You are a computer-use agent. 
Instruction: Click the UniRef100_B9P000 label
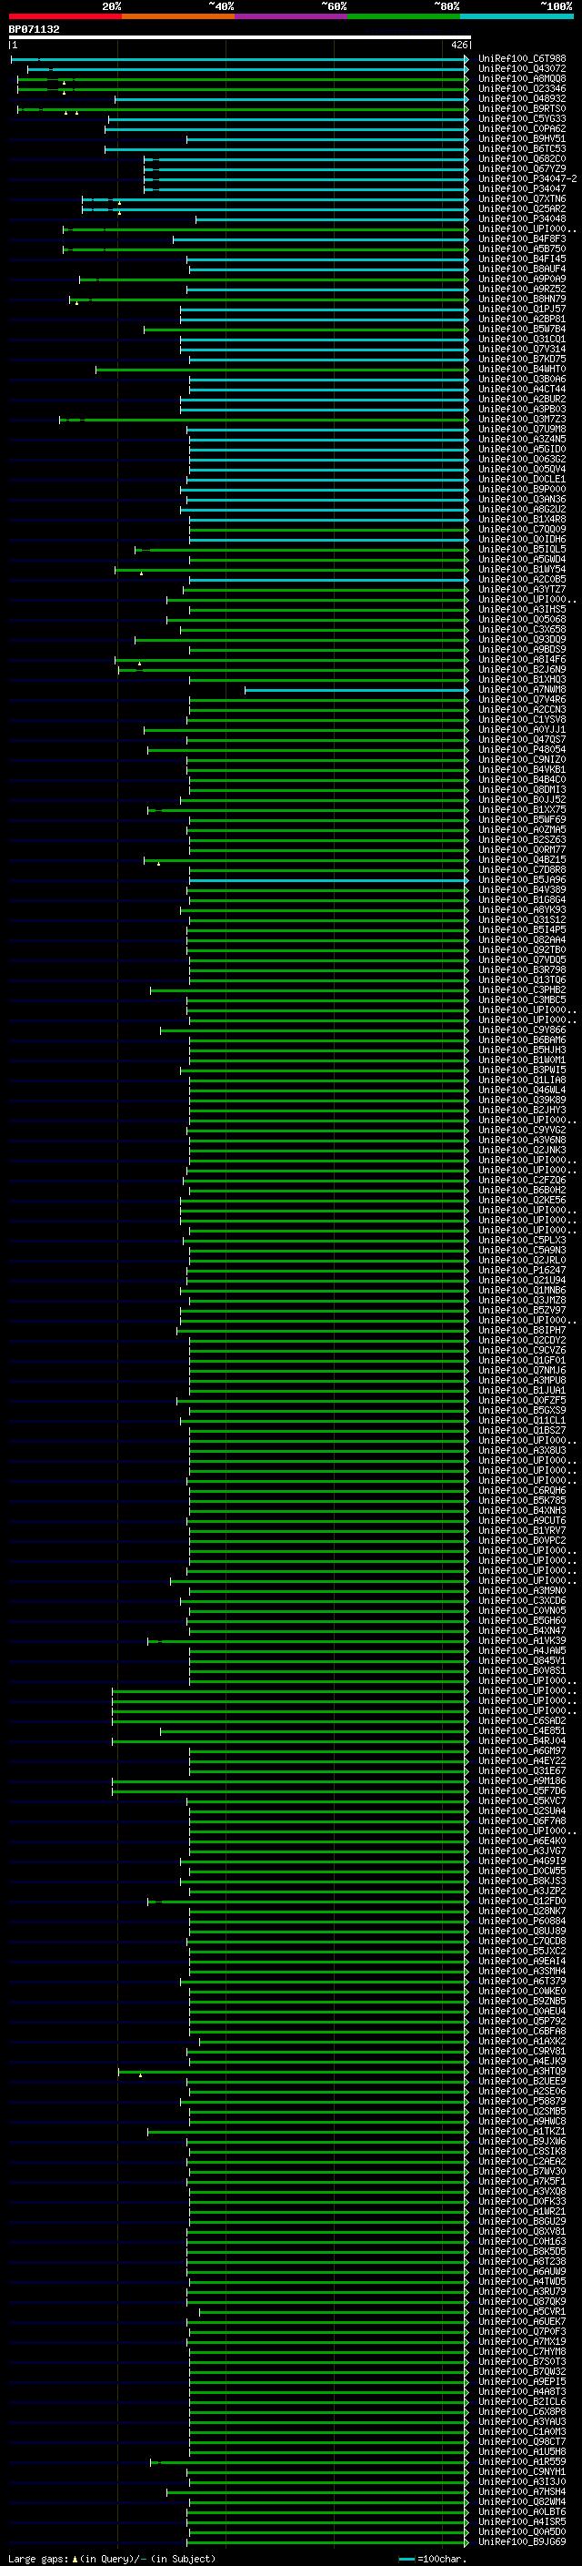coord(522,489)
